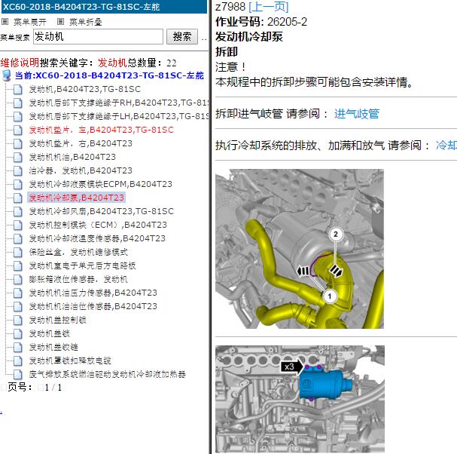Click the document icon beside highlighted 发动机冷却泵
Screen dimensions: 457x454
(x=18, y=198)
